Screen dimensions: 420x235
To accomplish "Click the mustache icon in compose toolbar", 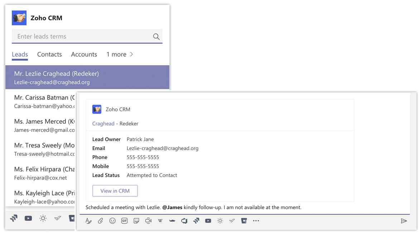I will pyautogui.click(x=172, y=221).
